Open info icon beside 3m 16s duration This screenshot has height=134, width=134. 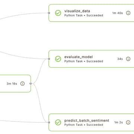pyautogui.click(x=22, y=83)
